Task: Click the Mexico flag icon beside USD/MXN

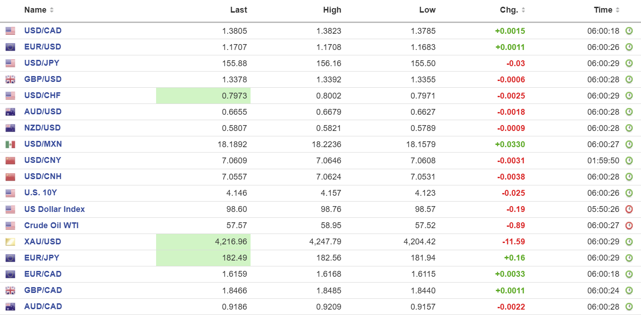Action: tap(10, 144)
